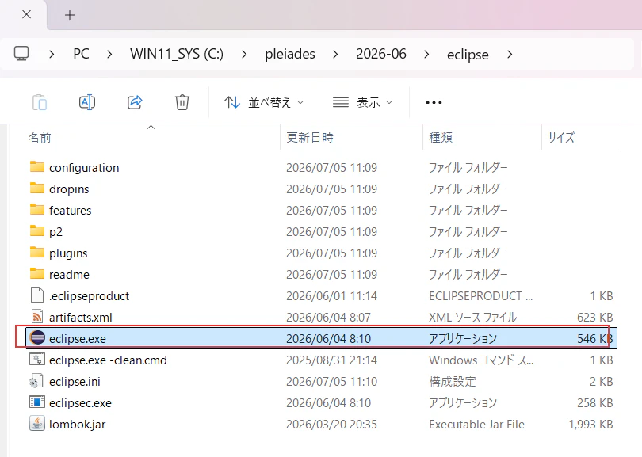Select the features folder icon
Viewport: 642px width, 457px height.
point(37,209)
